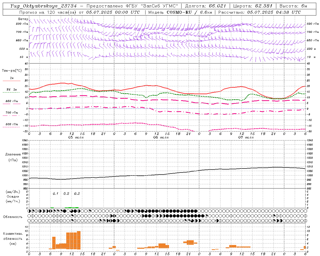Viewport: 320px width, 256px height.
Task: Click the 07 июля date label
Action: click(246, 137)
